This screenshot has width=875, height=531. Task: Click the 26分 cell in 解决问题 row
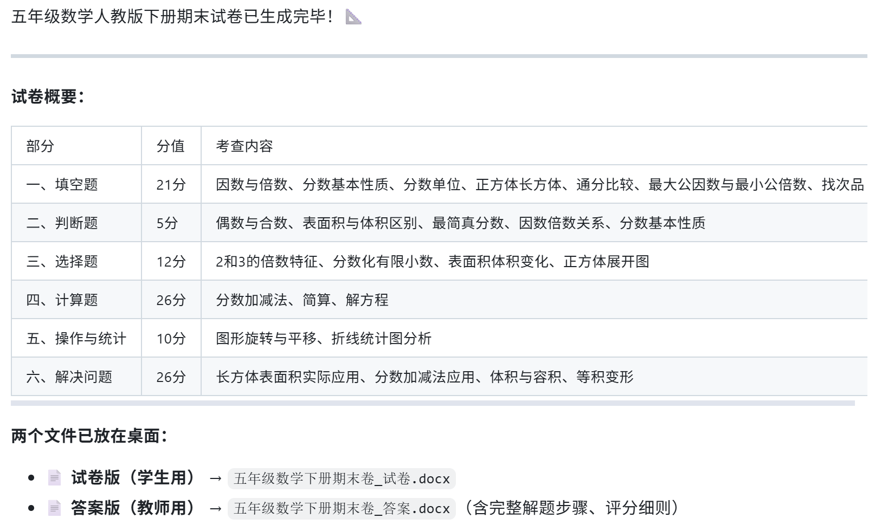(x=171, y=377)
